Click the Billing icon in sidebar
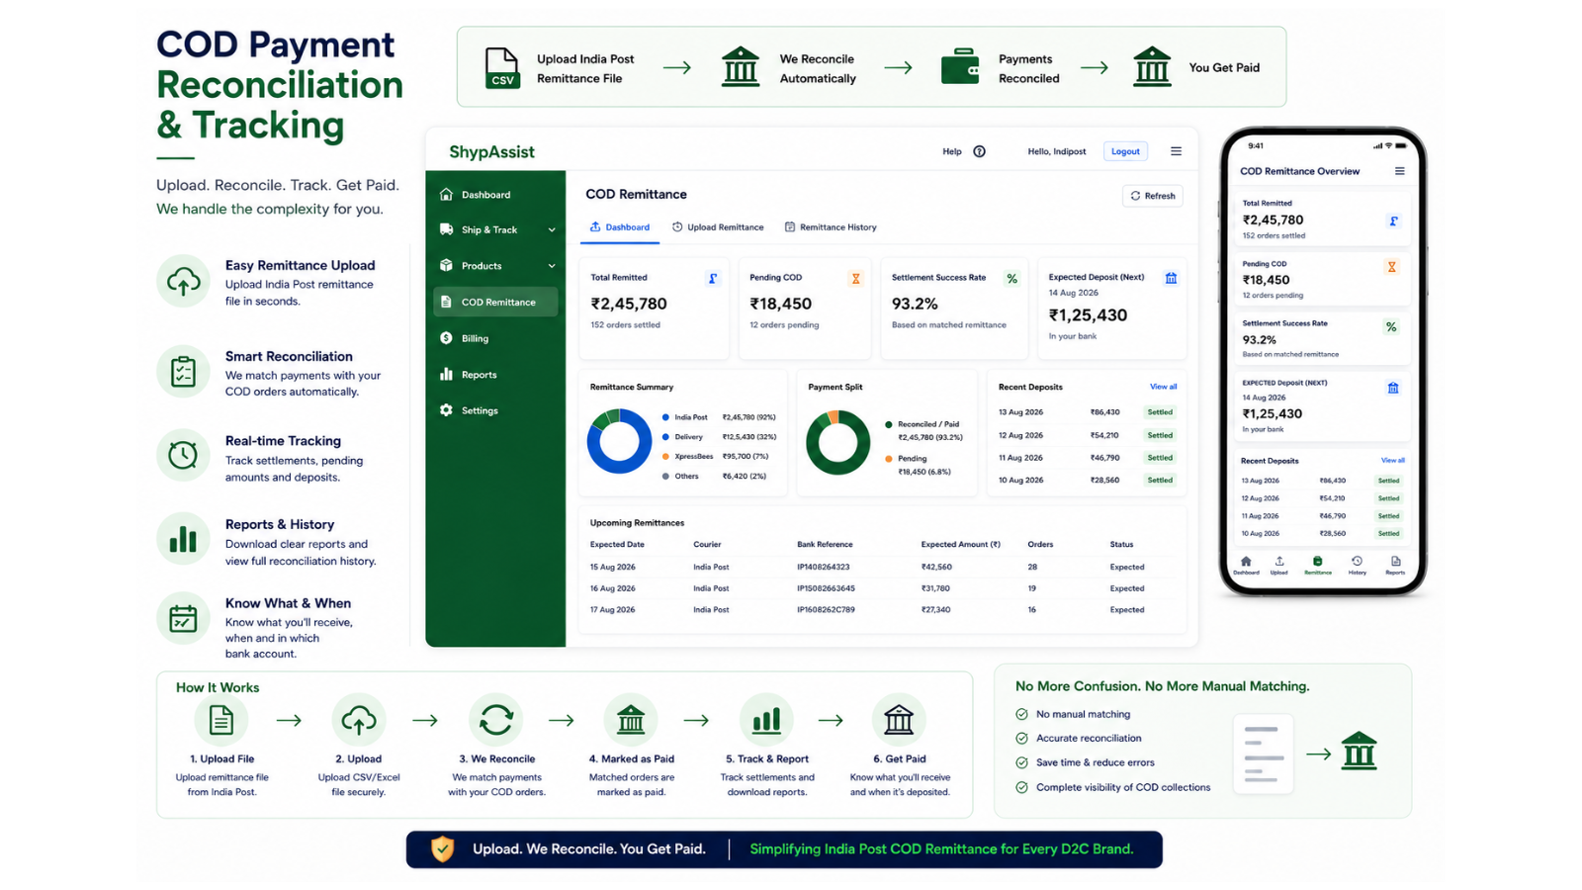 (446, 338)
